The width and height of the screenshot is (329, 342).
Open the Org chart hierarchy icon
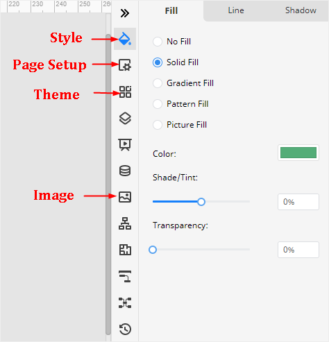coord(125,223)
